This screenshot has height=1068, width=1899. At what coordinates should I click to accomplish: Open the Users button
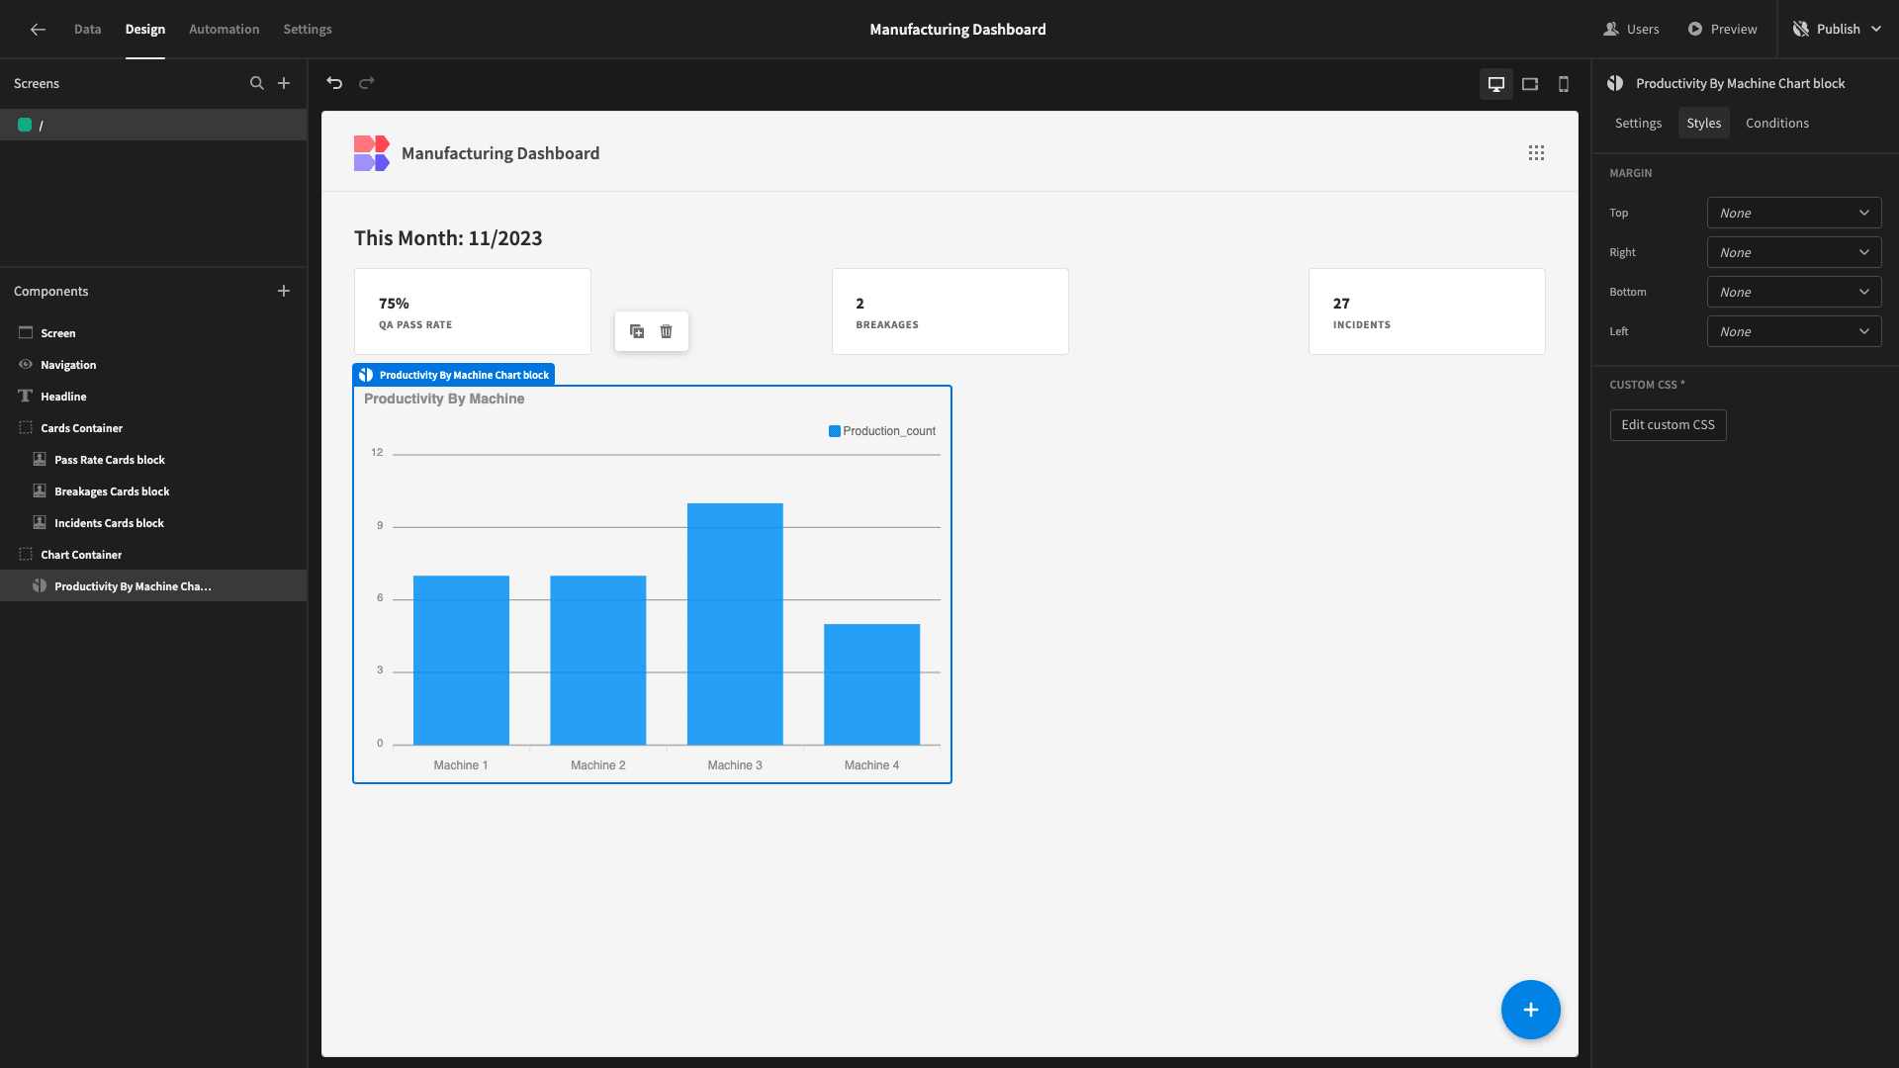tap(1632, 30)
